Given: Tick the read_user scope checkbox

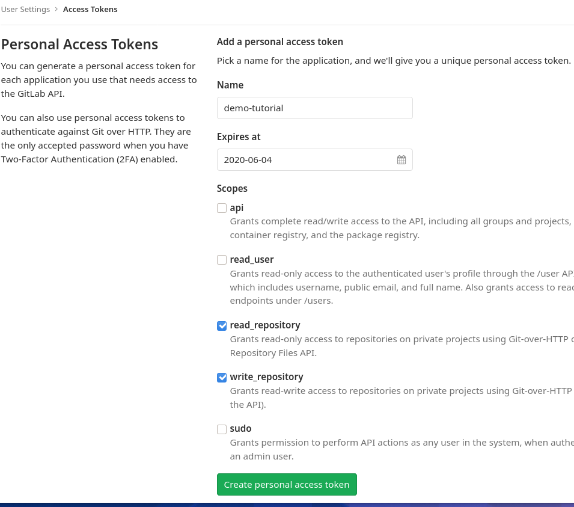Looking at the screenshot, I should [x=222, y=260].
